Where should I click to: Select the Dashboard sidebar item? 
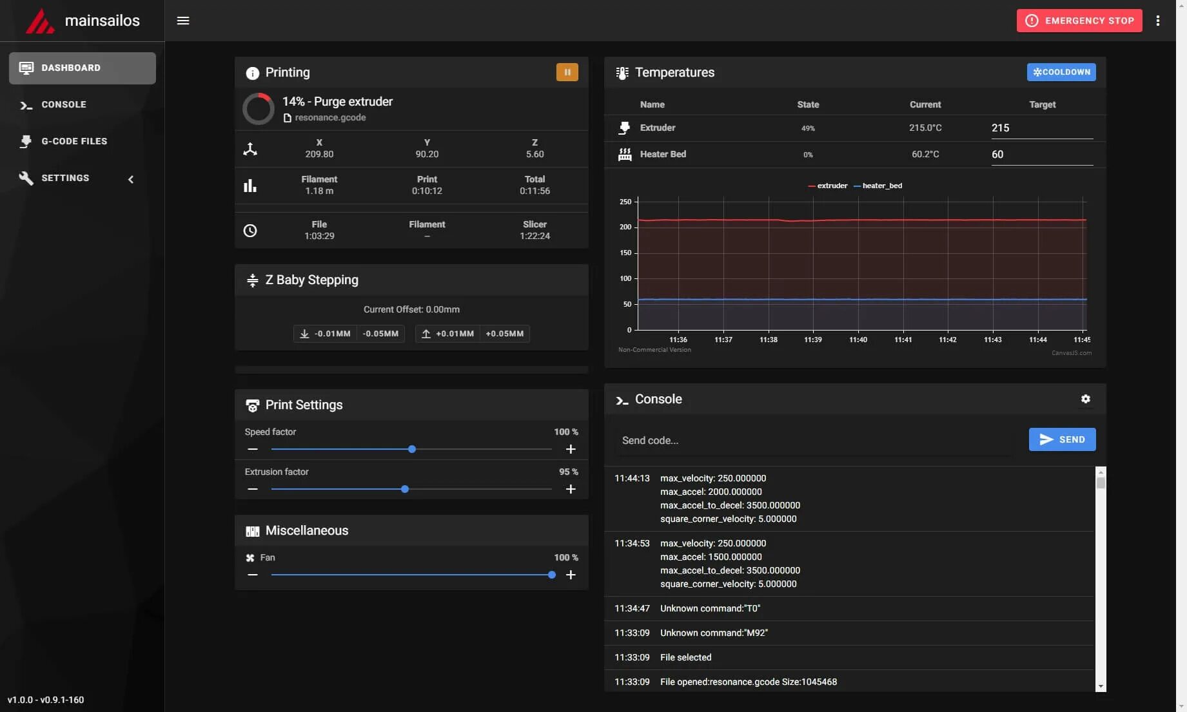(83, 68)
